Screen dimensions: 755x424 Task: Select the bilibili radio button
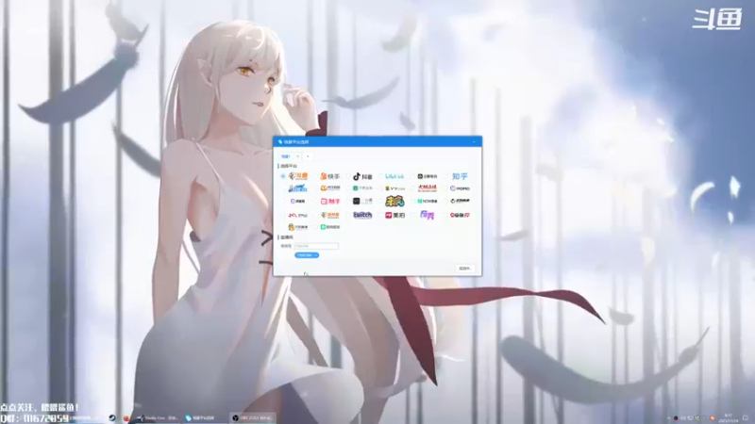coord(380,176)
